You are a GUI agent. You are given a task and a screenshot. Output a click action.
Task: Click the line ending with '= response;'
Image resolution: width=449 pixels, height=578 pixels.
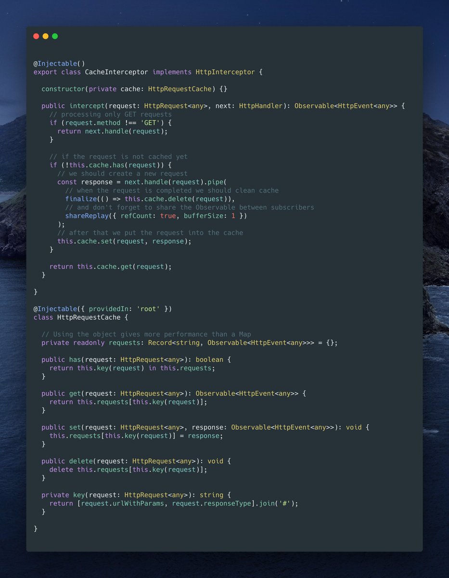pos(136,436)
